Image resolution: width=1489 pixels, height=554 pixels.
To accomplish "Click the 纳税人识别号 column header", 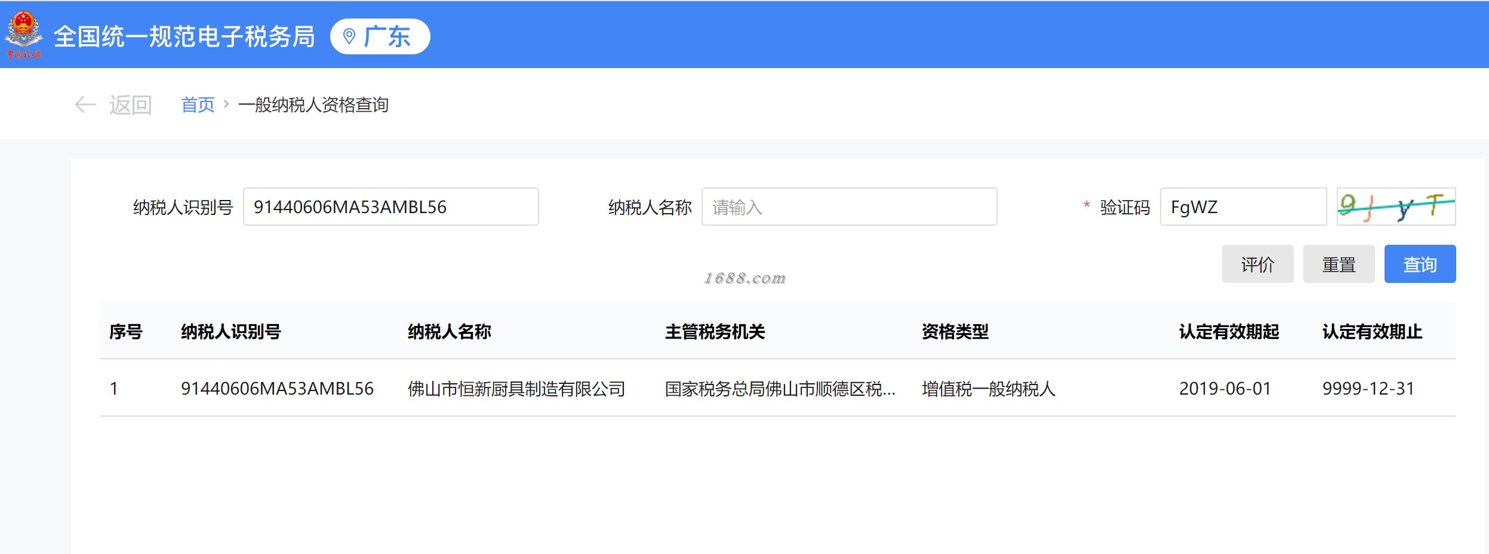I will 231,331.
